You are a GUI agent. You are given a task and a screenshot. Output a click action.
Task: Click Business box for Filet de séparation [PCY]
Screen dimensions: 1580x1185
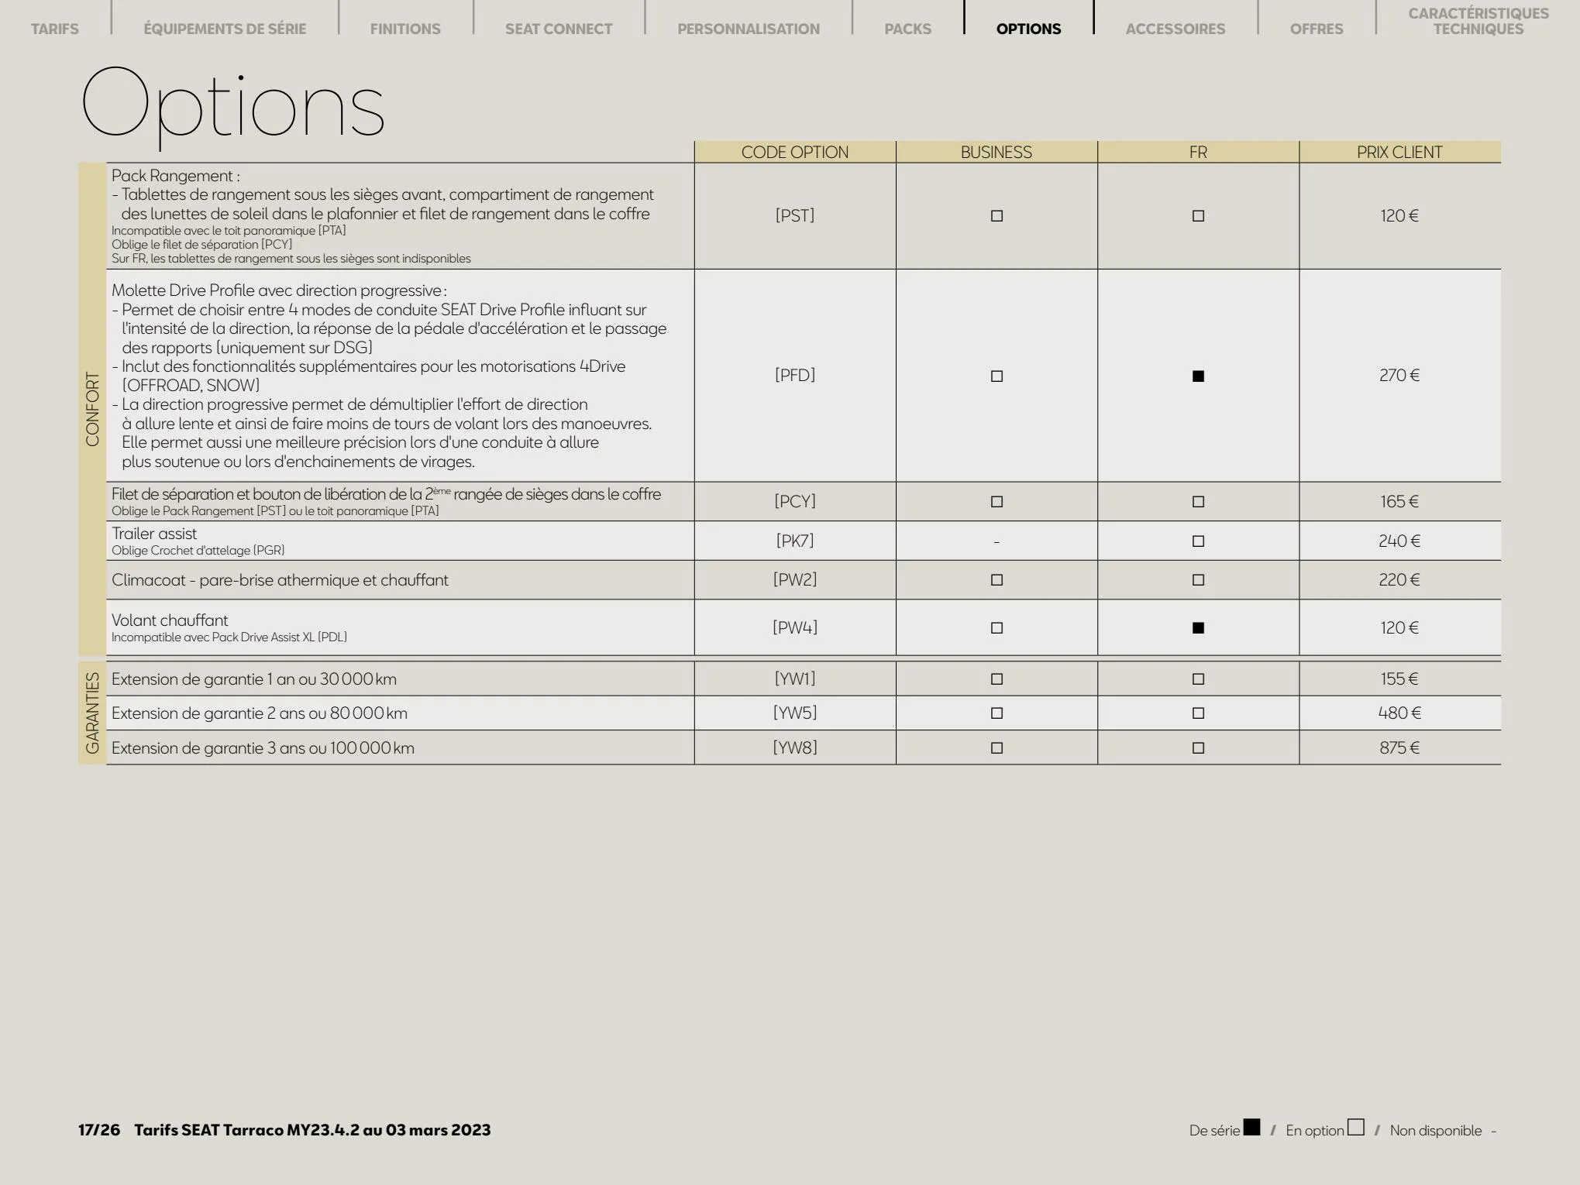(997, 502)
